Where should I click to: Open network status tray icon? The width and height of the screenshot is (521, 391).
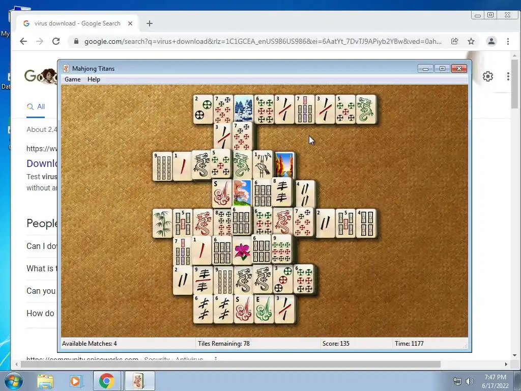(457, 381)
